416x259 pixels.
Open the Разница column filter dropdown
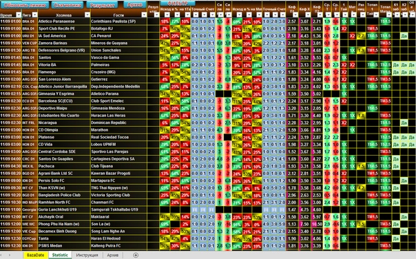click(x=363, y=15)
